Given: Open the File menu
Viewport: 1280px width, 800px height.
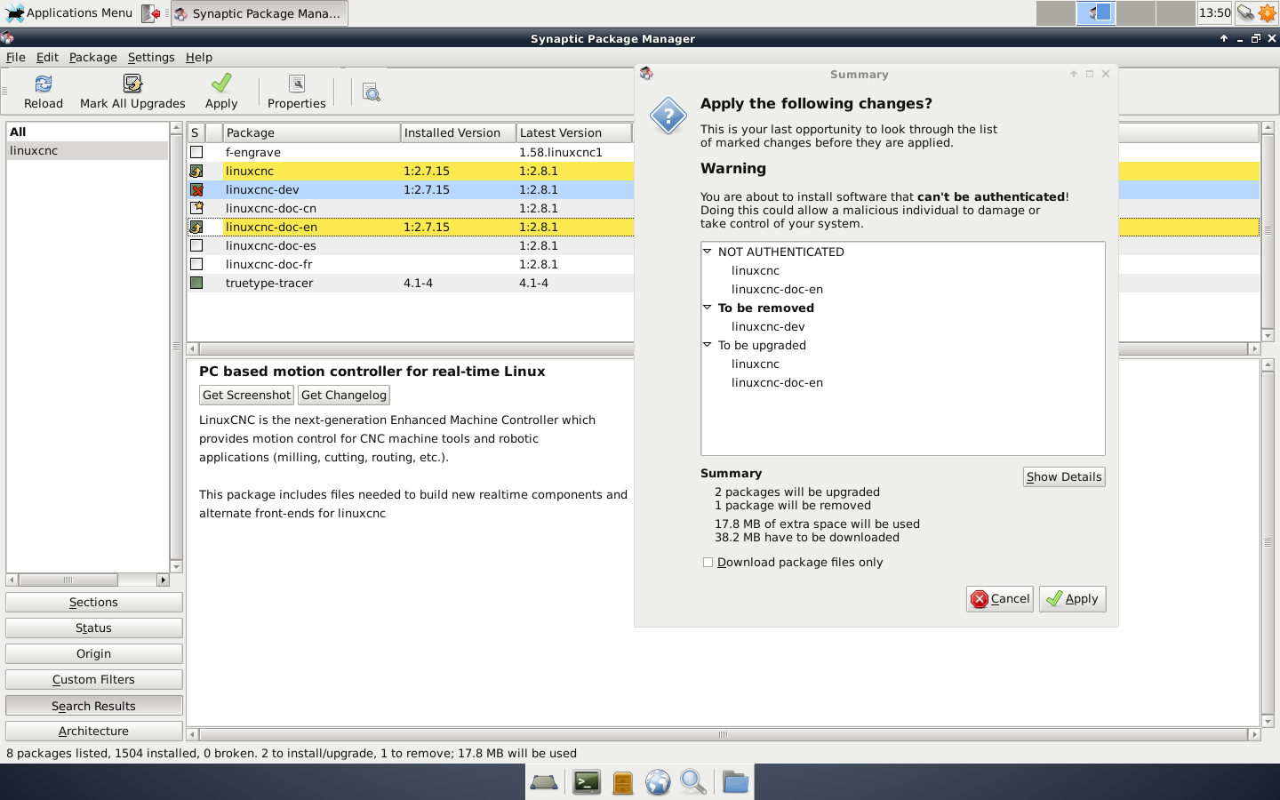Looking at the screenshot, I should (x=16, y=57).
